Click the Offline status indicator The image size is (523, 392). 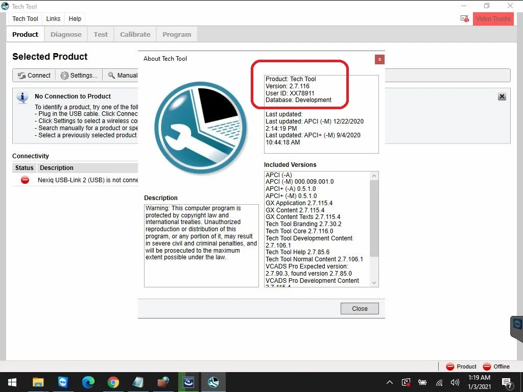(x=496, y=366)
